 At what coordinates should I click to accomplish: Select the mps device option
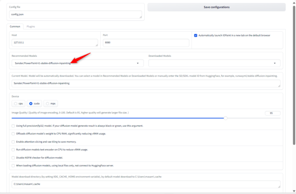click(x=51, y=104)
